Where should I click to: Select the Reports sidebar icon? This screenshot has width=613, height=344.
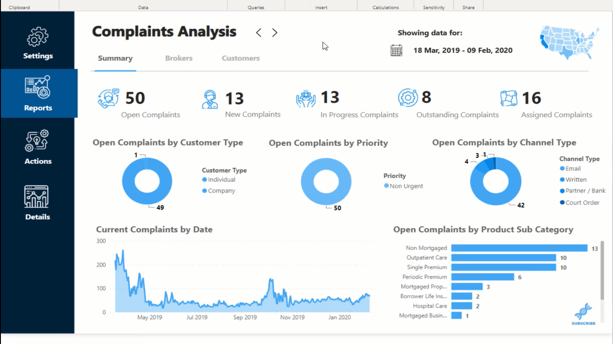[38, 87]
